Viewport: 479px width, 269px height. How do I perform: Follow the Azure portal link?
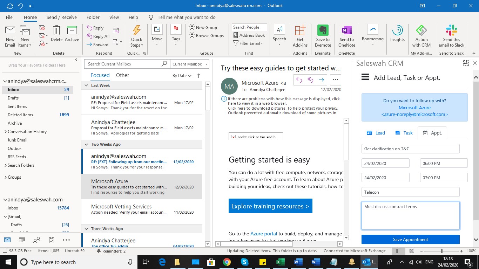[264, 234]
